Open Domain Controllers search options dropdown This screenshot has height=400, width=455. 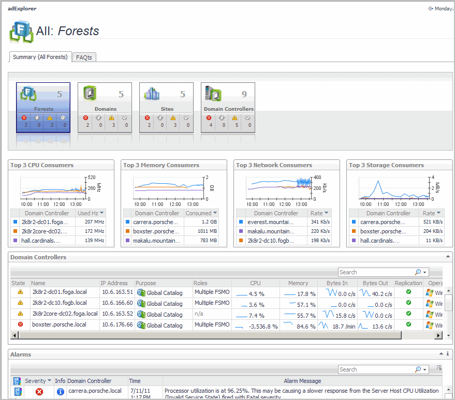click(425, 272)
